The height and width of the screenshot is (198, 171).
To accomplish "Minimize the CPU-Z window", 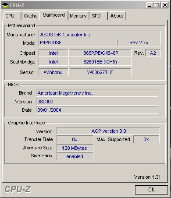I will click(x=150, y=5).
